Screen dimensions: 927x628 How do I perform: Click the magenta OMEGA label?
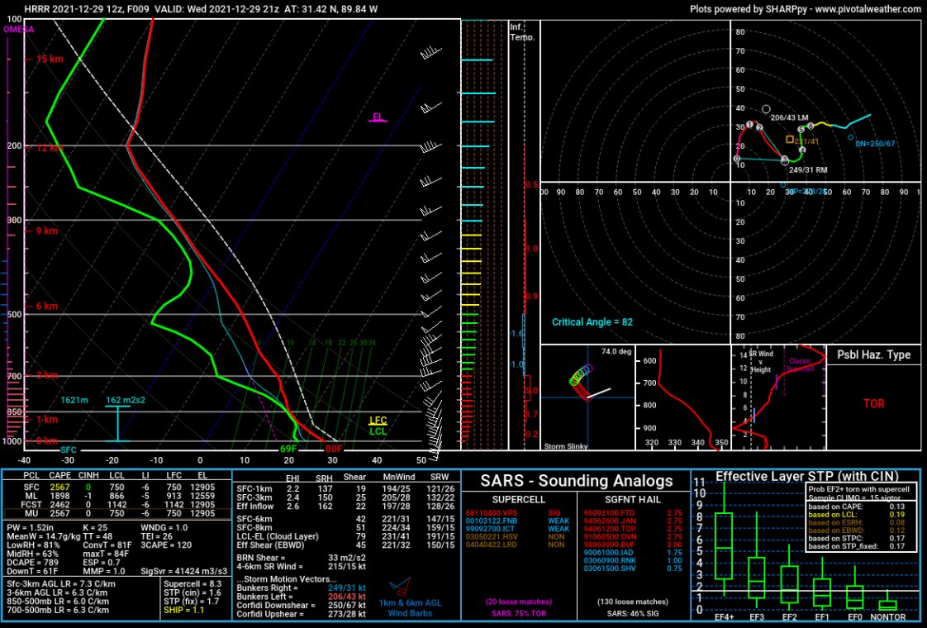[x=19, y=29]
